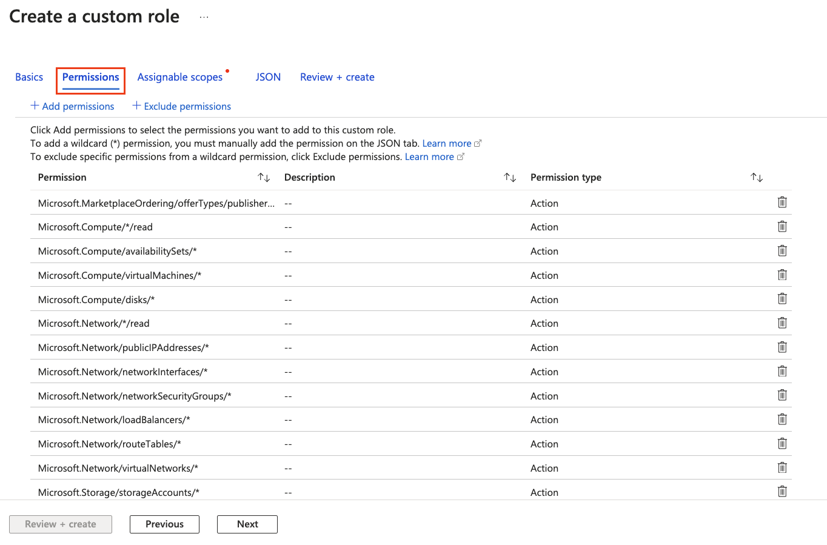Delete the Microsoft.Network/loadBalancers/* permission
Viewport: 827px width, 545px height.
coord(782,420)
